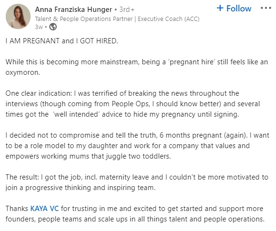276x231 pixels.
Task: Click the plus icon beside Follow
Action: [220, 8]
